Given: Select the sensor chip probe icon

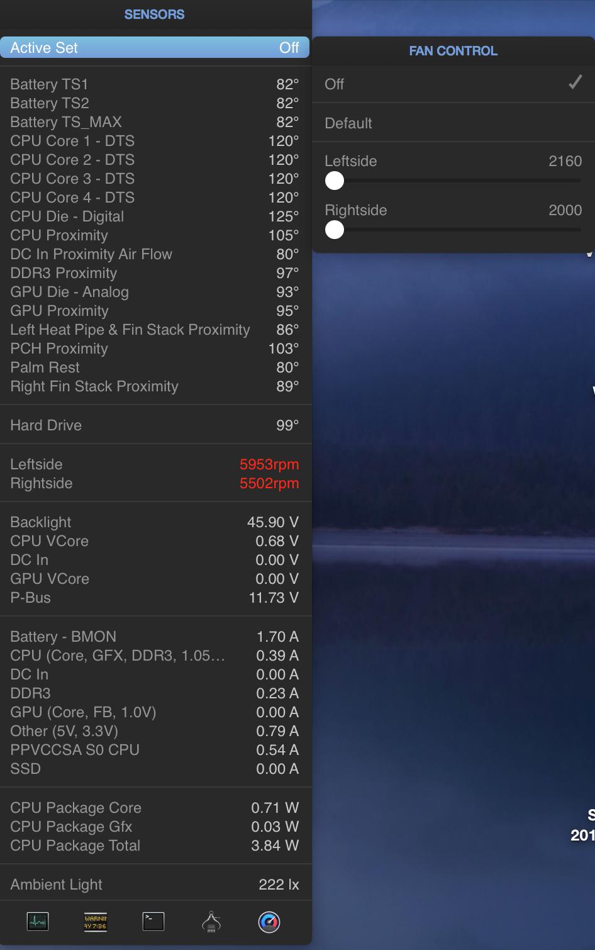Looking at the screenshot, I should pyautogui.click(x=211, y=923).
